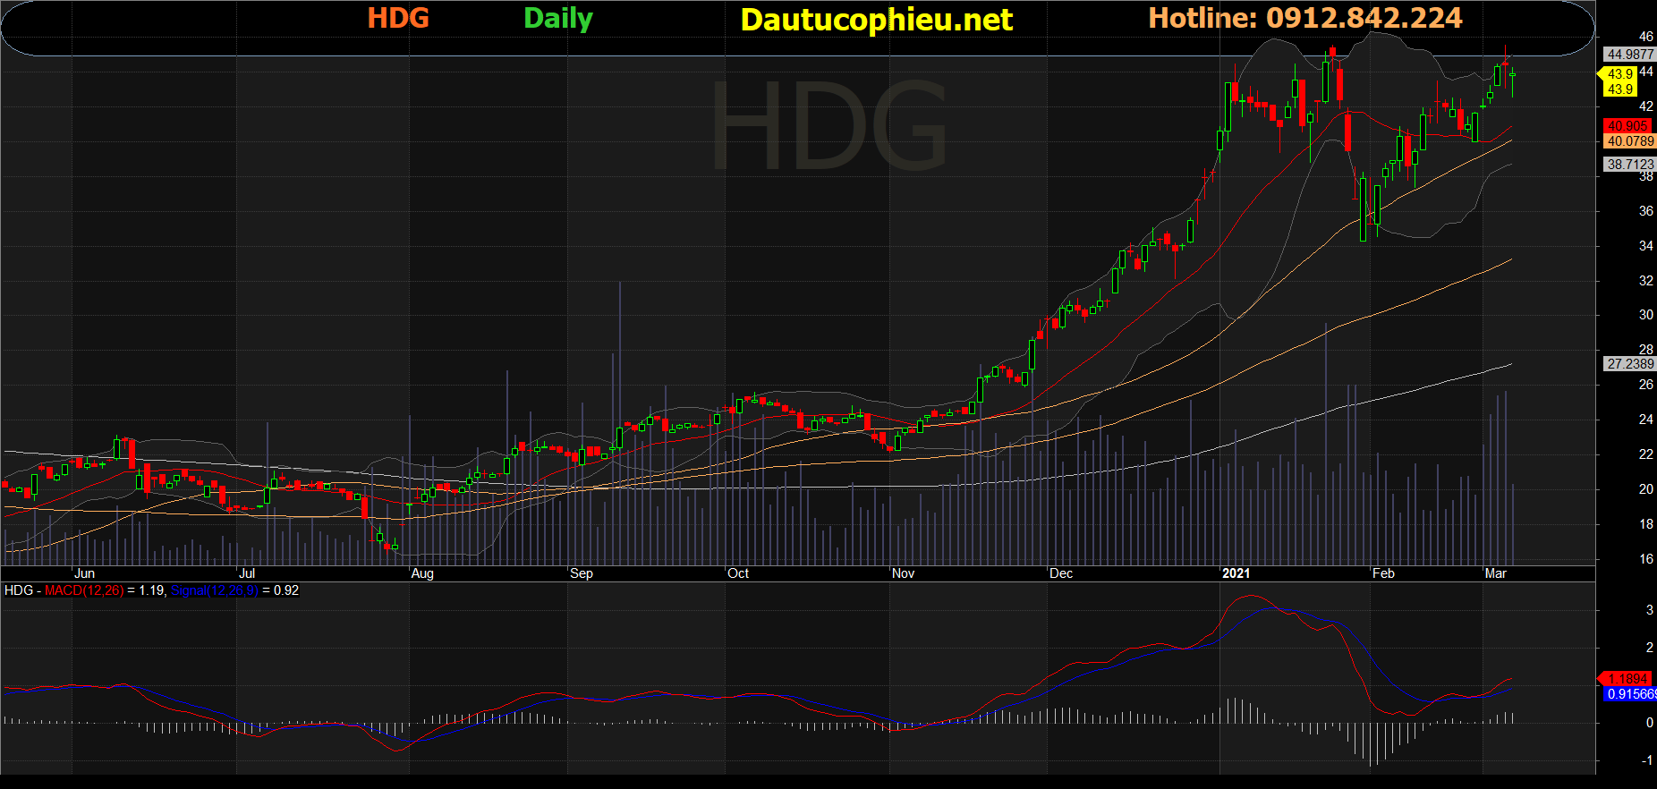The width and height of the screenshot is (1657, 789).
Task: Select the 16 price axis label
Action: pyautogui.click(x=1646, y=559)
